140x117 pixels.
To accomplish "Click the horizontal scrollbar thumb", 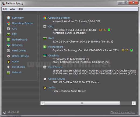I will [x=82, y=103].
